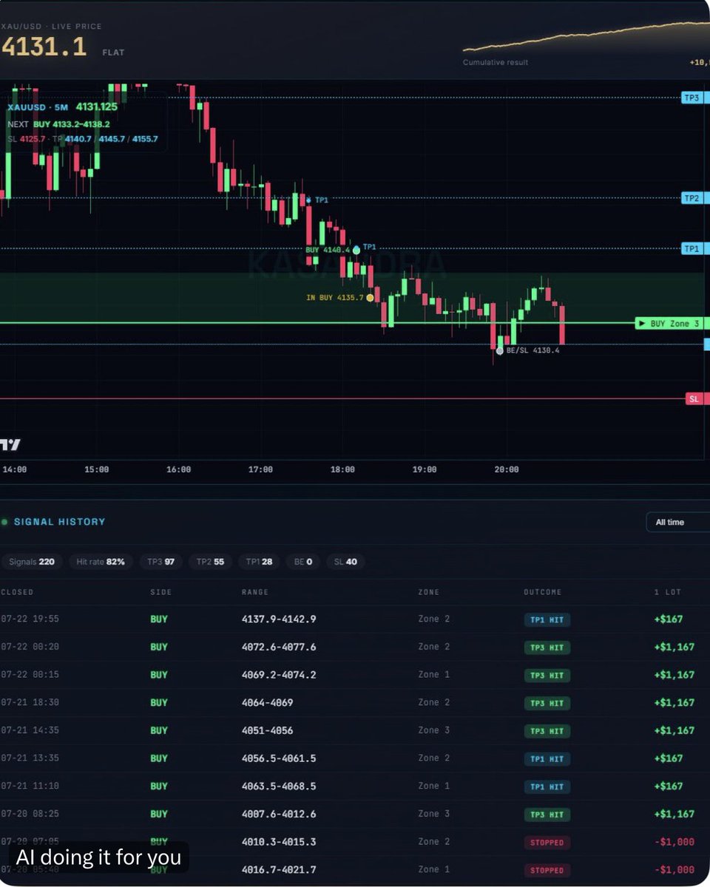Click the TP3 HIT badge for range 4064-4069
Viewport: 710px width, 887px height.
(547, 703)
